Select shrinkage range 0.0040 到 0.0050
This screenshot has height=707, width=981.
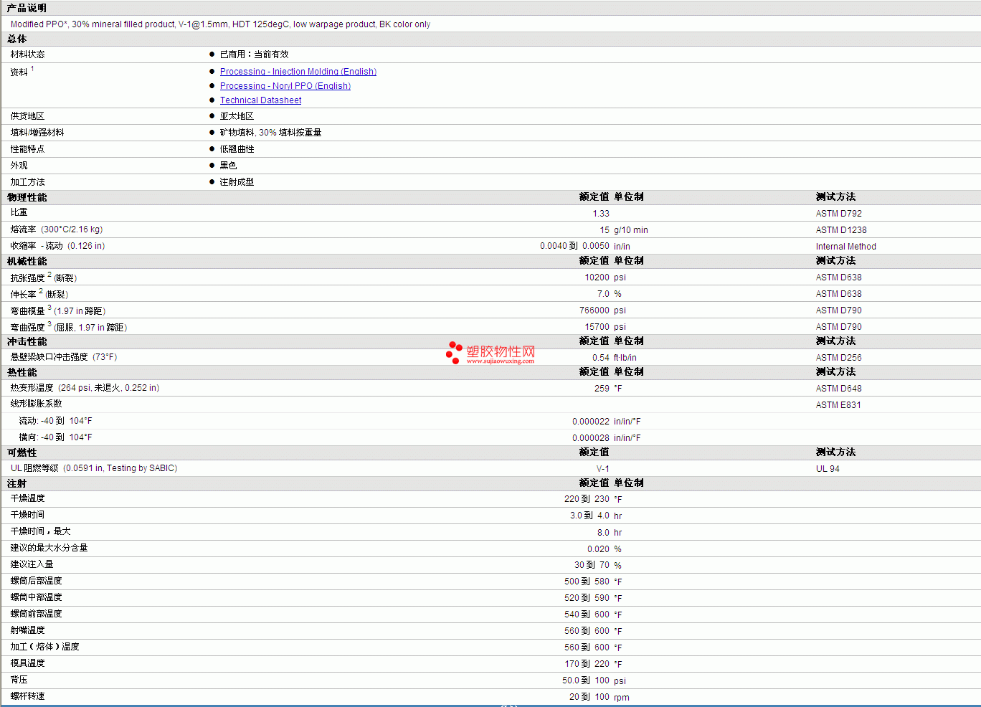click(x=575, y=246)
